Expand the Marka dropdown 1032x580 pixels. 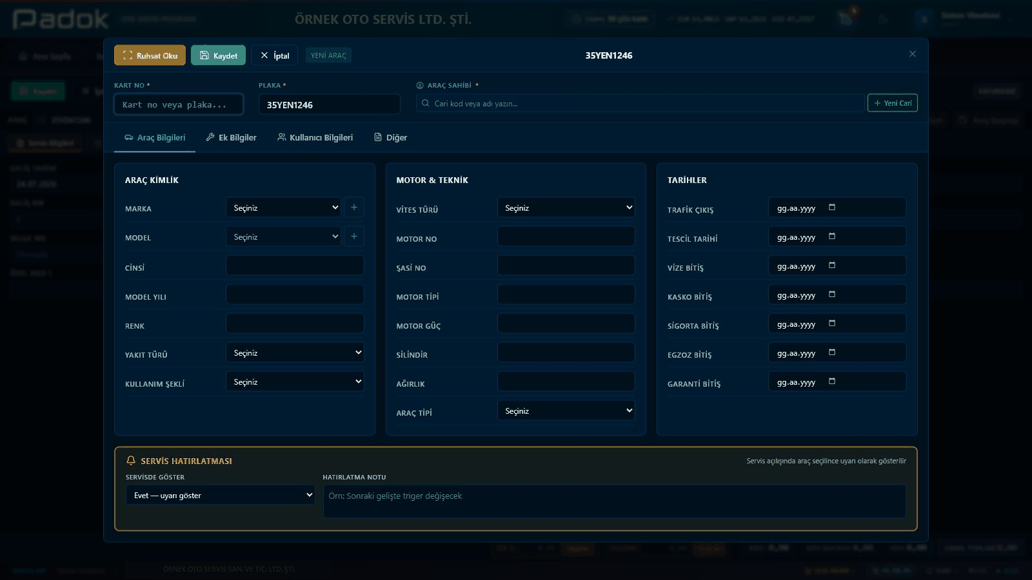click(x=283, y=208)
